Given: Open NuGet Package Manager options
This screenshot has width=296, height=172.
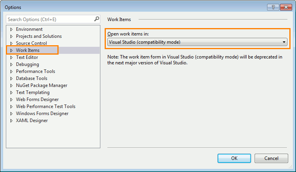Looking at the screenshot, I should [x=41, y=85].
